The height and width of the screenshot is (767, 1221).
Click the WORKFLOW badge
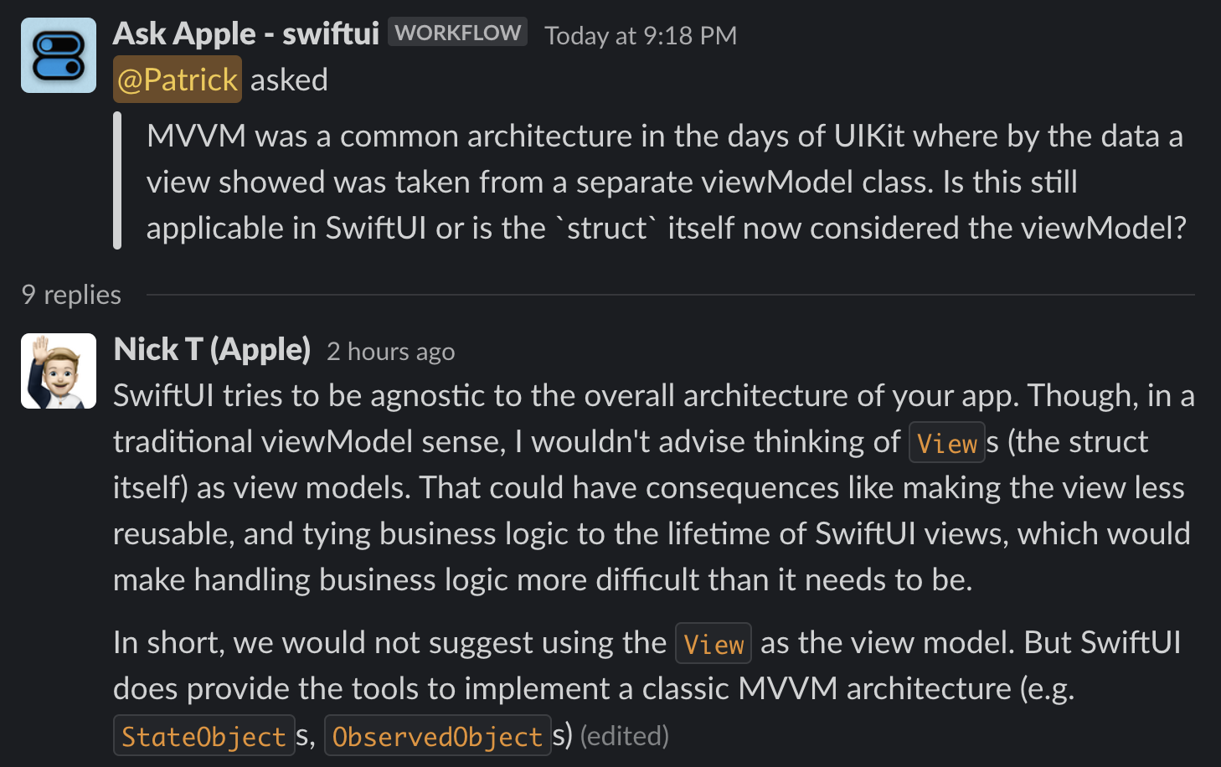(457, 33)
